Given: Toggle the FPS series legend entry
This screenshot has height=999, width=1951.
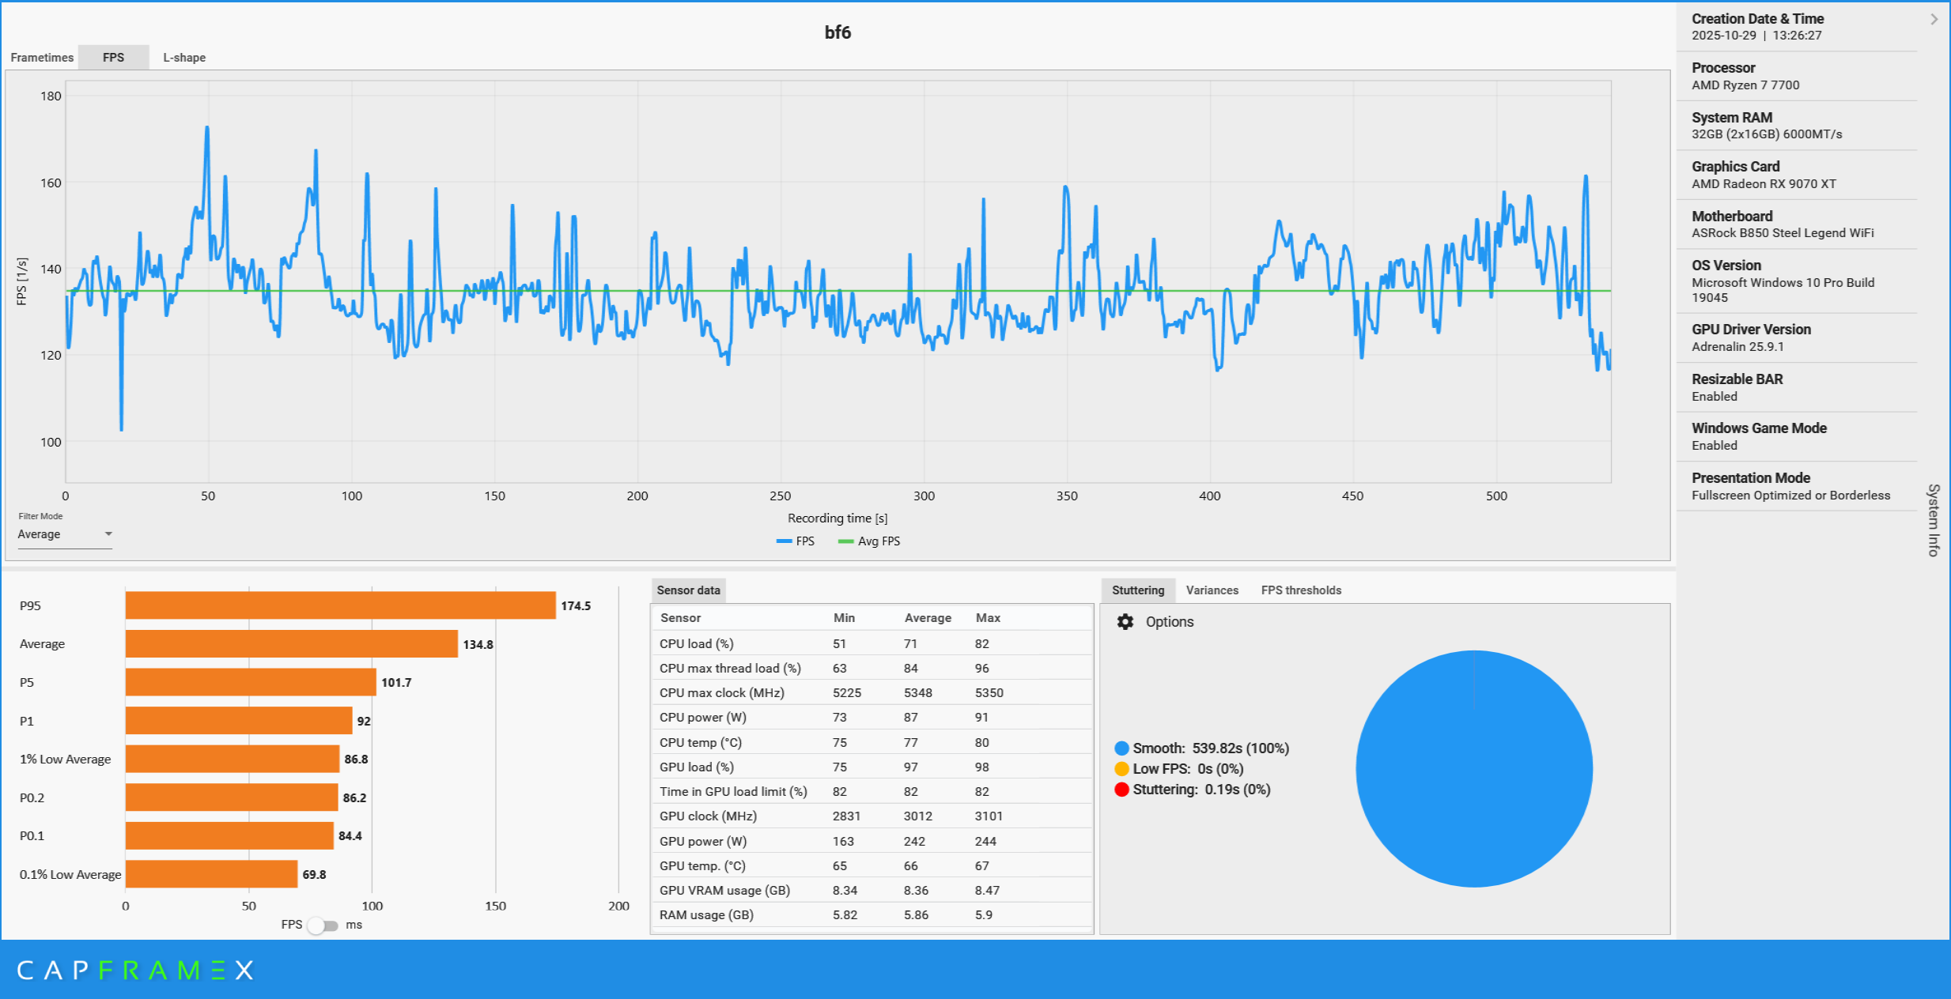Looking at the screenshot, I should click(796, 541).
